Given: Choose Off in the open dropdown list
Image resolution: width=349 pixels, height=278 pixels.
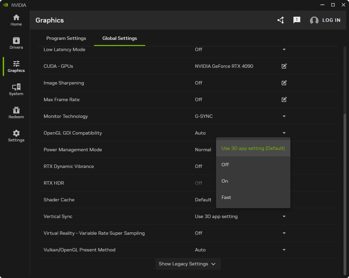Looking at the screenshot, I should tap(253, 165).
